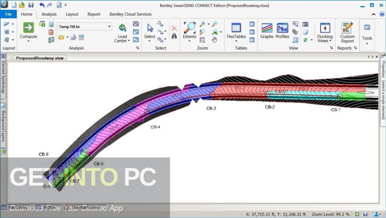This screenshot has height=218, width=386.
Task: Click the Docking Views pin icon
Action: (325, 28)
